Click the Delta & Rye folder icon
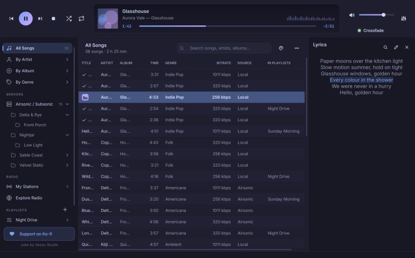The width and height of the screenshot is (415, 258). click(x=13, y=115)
